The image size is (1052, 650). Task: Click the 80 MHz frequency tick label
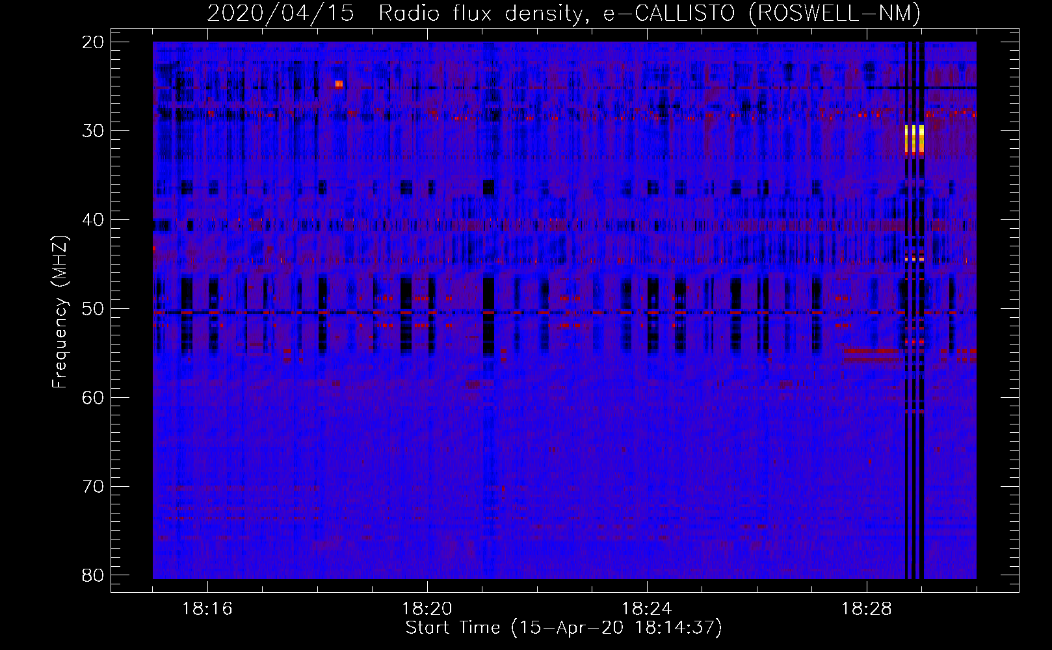94,575
